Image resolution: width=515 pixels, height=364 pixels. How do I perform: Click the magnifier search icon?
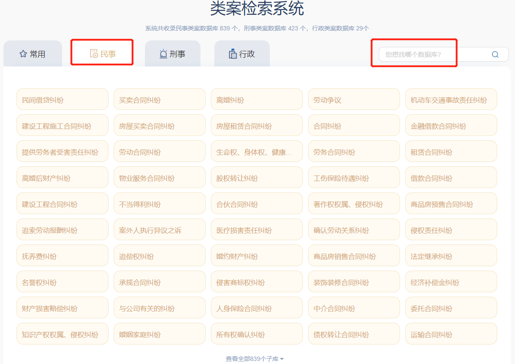tap(495, 54)
